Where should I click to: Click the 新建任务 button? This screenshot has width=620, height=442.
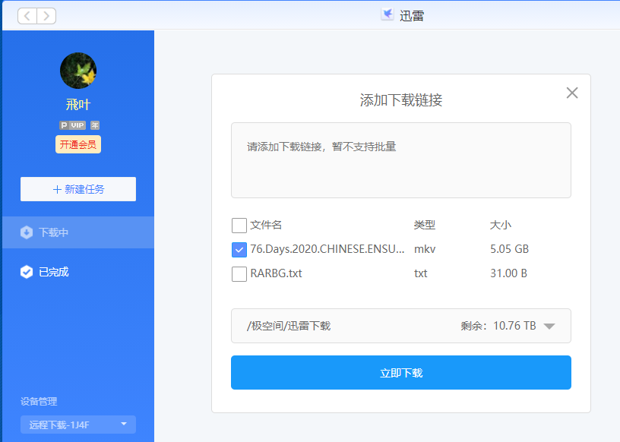tap(78, 189)
